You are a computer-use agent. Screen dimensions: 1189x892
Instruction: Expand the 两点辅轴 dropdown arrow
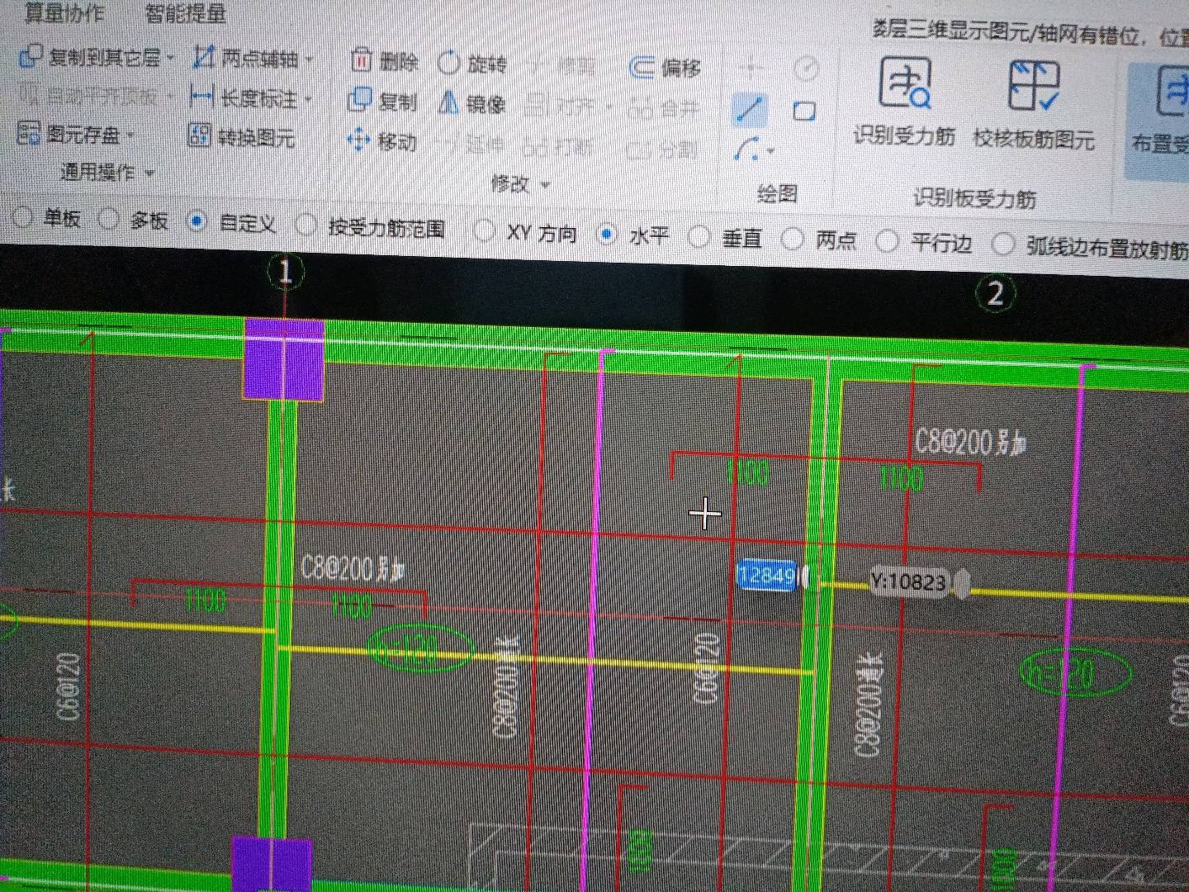[x=310, y=59]
